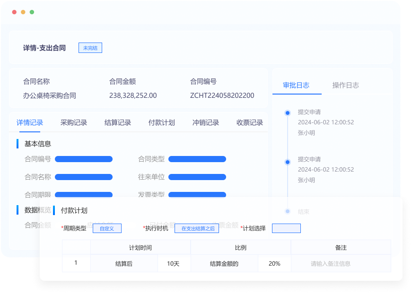Click the amount 238,328,252.00
This screenshot has width=412, height=294.
[133, 95]
